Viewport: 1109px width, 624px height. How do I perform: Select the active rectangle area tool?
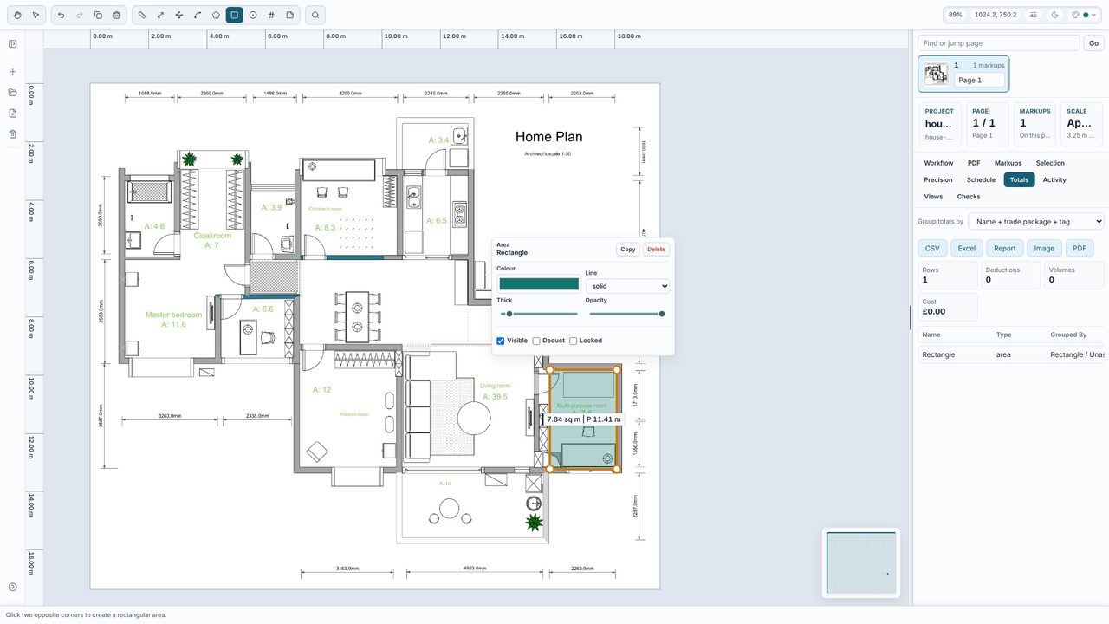point(234,15)
